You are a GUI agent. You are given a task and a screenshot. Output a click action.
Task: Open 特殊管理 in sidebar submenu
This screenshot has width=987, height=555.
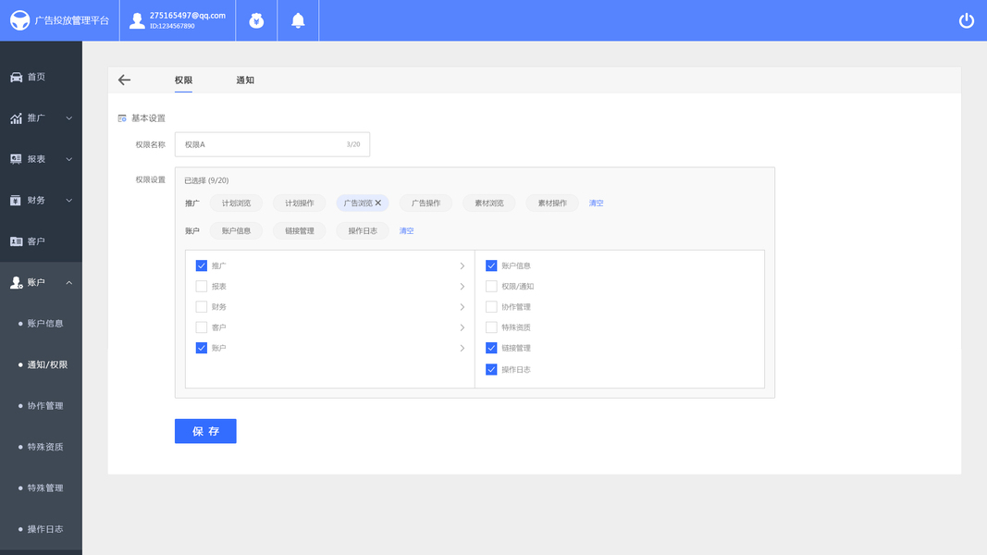point(45,487)
